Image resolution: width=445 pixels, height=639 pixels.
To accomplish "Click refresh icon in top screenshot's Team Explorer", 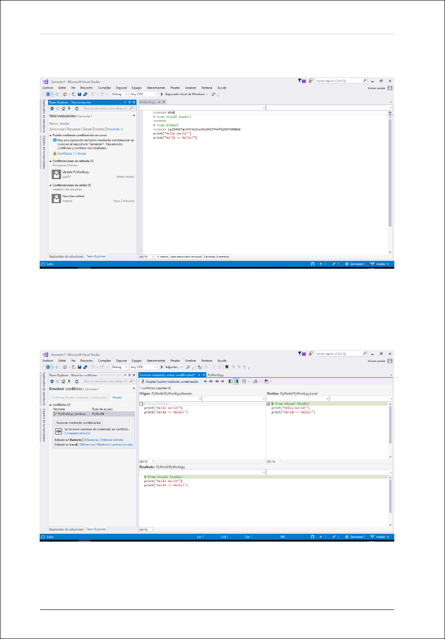I will point(77,109).
